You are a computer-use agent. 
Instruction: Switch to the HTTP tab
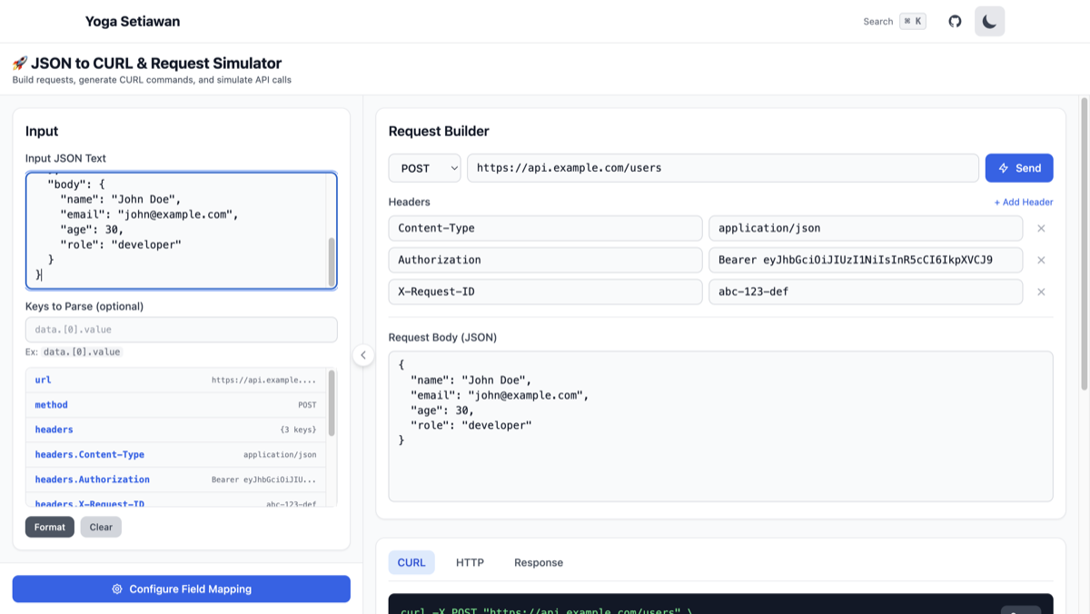pos(470,562)
